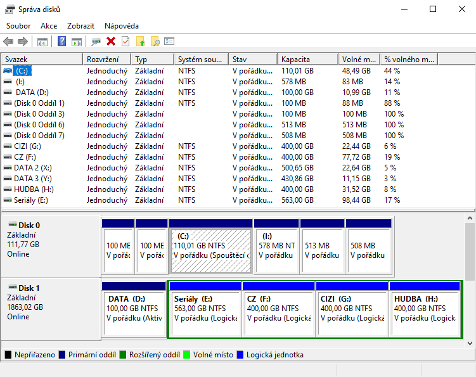Click the Back arrow in the toolbar

click(8, 42)
